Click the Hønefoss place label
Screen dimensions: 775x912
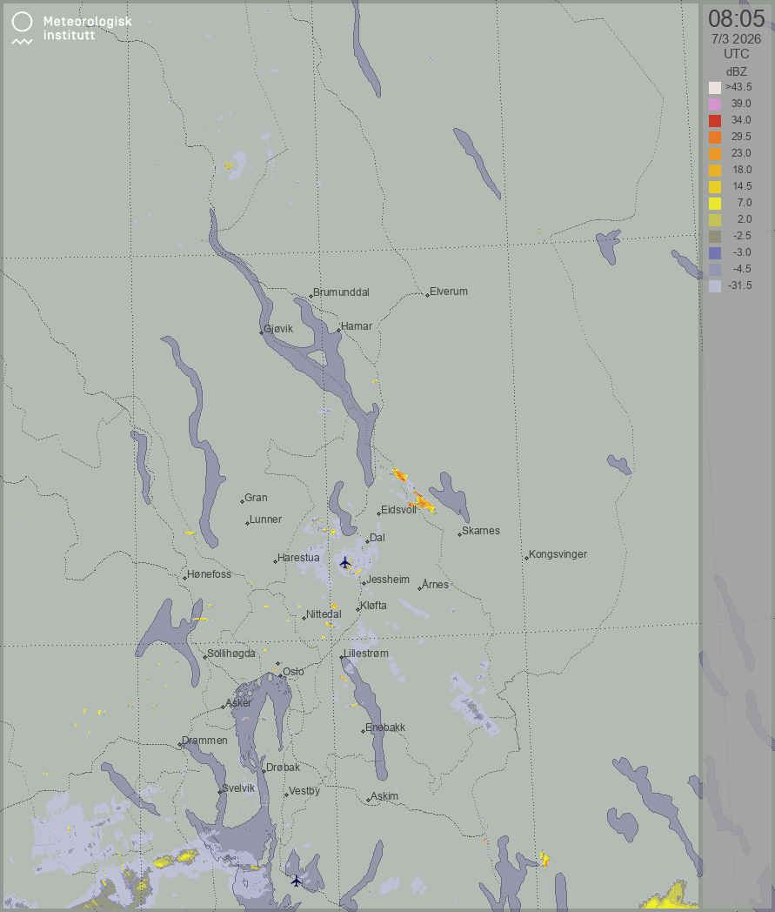pos(209,574)
